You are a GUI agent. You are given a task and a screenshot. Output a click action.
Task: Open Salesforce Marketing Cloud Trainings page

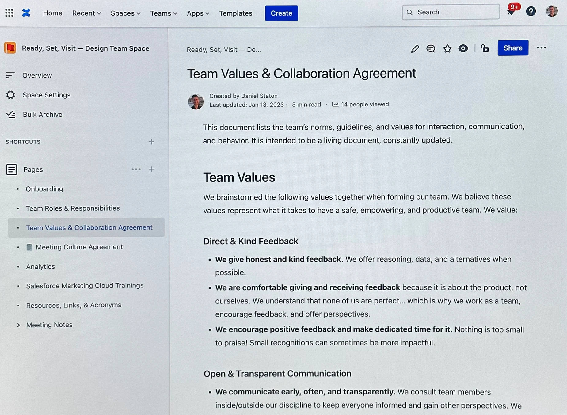point(85,286)
